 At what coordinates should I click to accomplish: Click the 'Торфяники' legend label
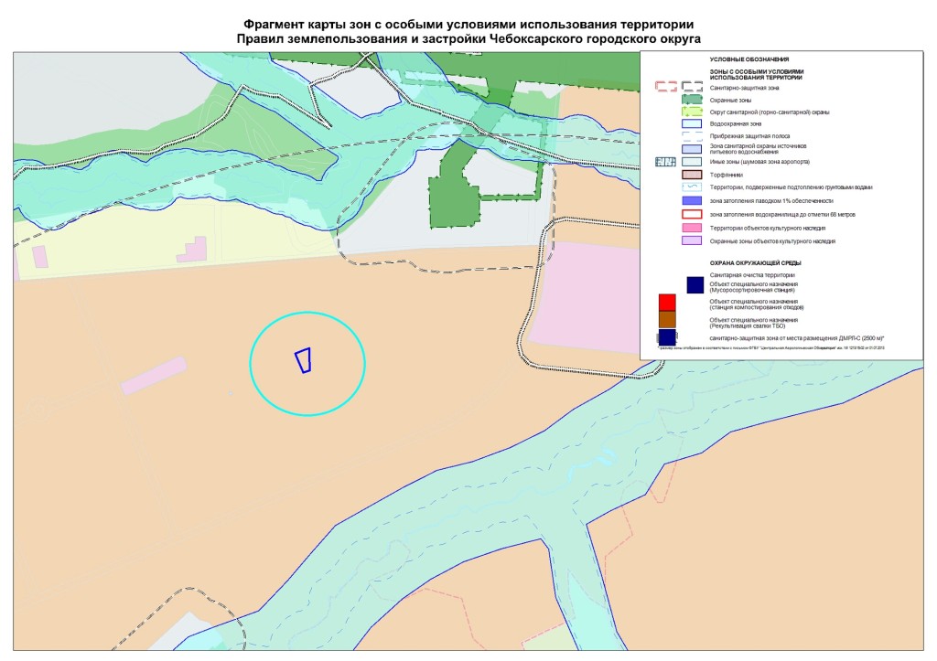726,175
